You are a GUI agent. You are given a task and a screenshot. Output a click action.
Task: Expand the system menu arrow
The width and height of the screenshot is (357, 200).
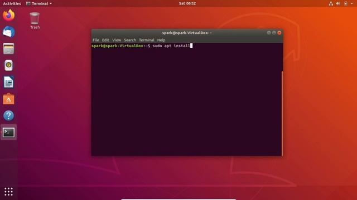point(352,3)
